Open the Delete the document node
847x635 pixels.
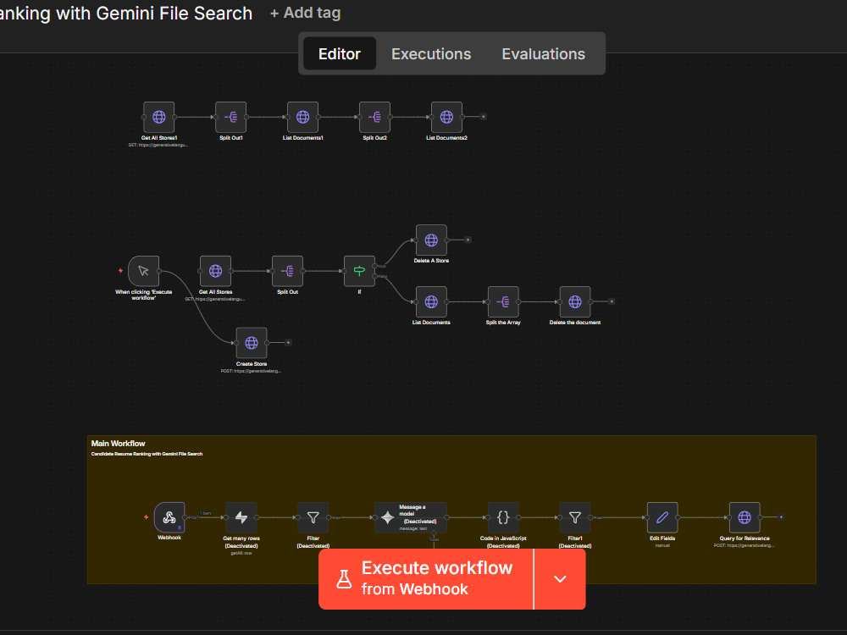tap(575, 302)
